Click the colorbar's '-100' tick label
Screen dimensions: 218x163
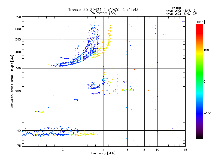(207, 113)
